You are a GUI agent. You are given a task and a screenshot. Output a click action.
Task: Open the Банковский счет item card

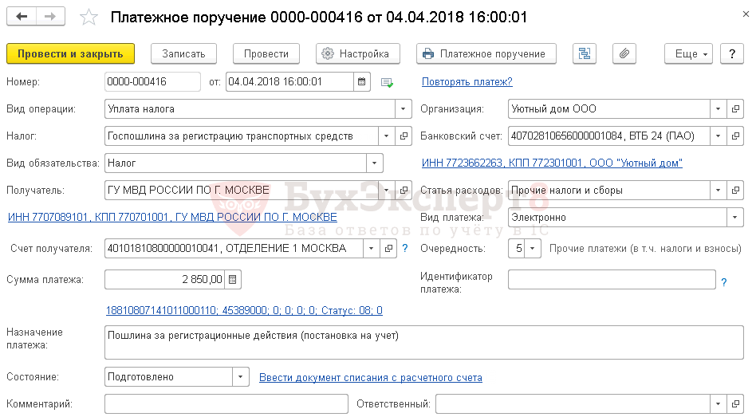pyautogui.click(x=735, y=136)
